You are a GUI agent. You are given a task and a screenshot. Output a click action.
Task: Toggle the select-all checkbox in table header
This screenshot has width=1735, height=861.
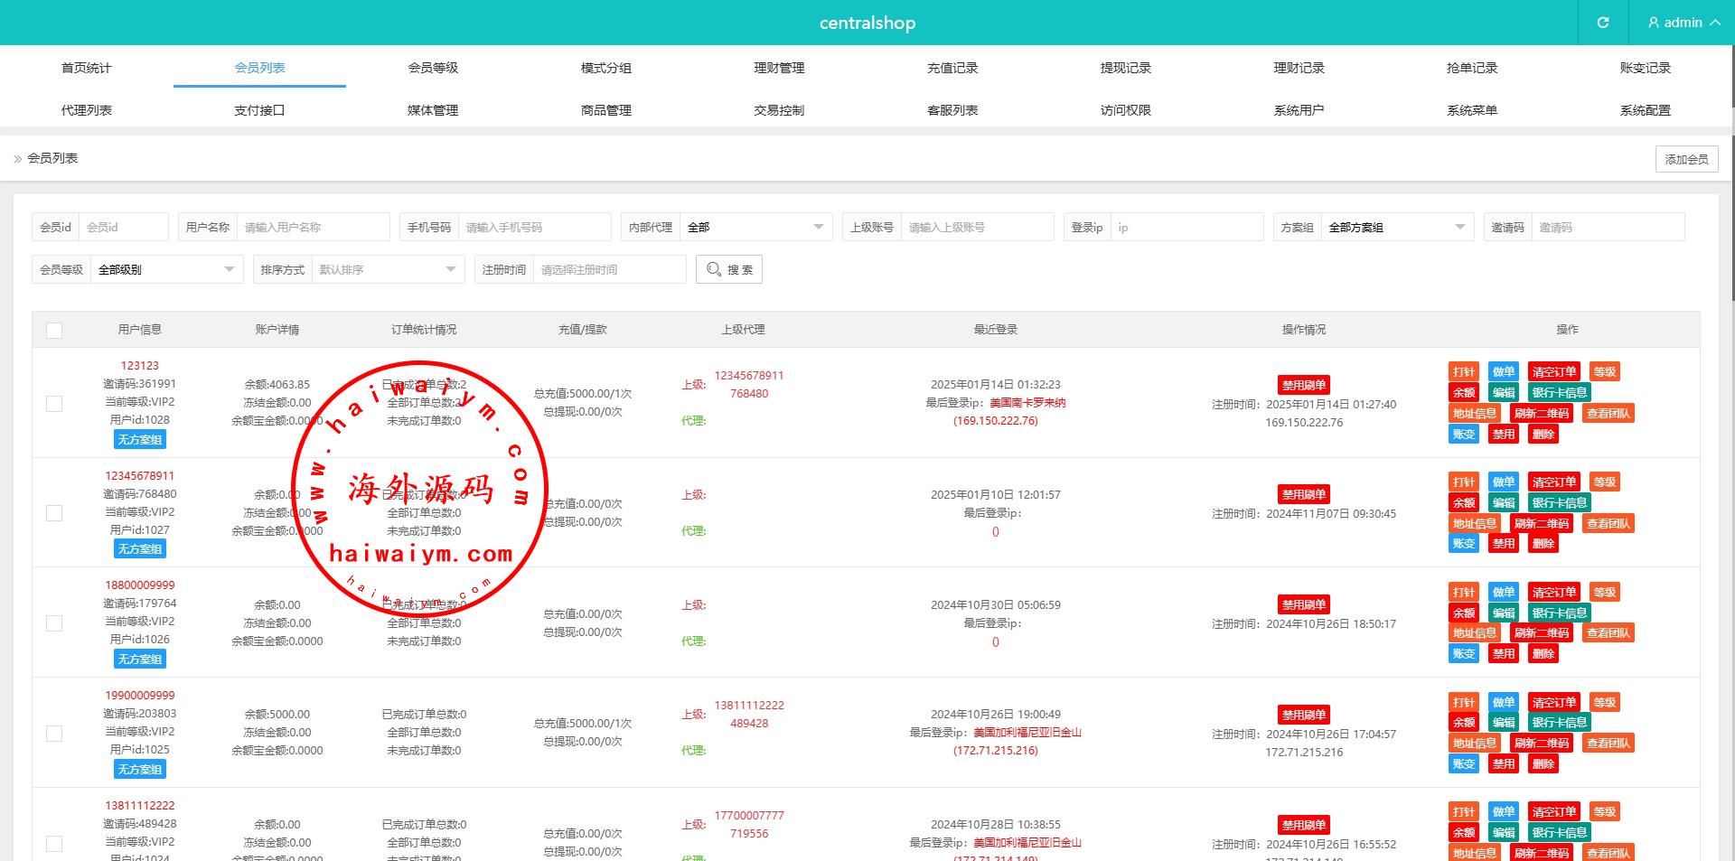point(54,330)
